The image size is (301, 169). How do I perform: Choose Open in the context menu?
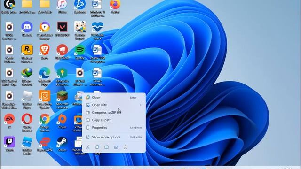(114, 98)
